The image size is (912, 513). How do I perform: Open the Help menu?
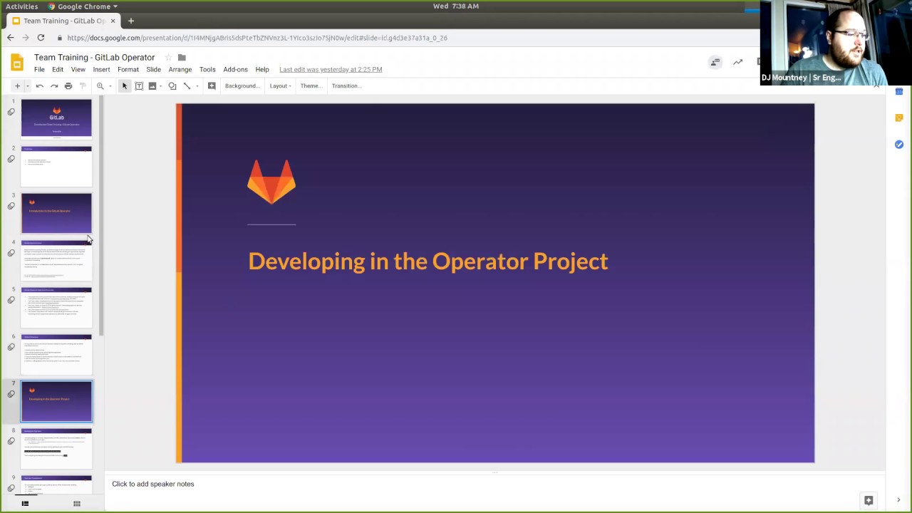tap(262, 69)
